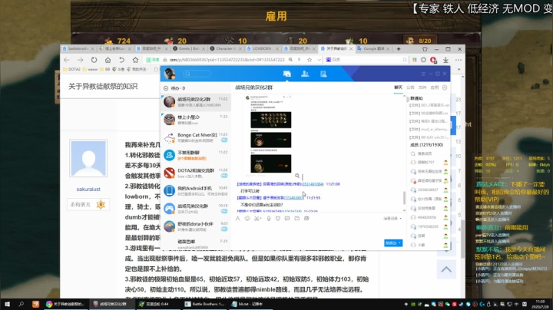Open the Battle Brothers taskbar item
The width and height of the screenshot is (553, 310).
(x=205, y=304)
